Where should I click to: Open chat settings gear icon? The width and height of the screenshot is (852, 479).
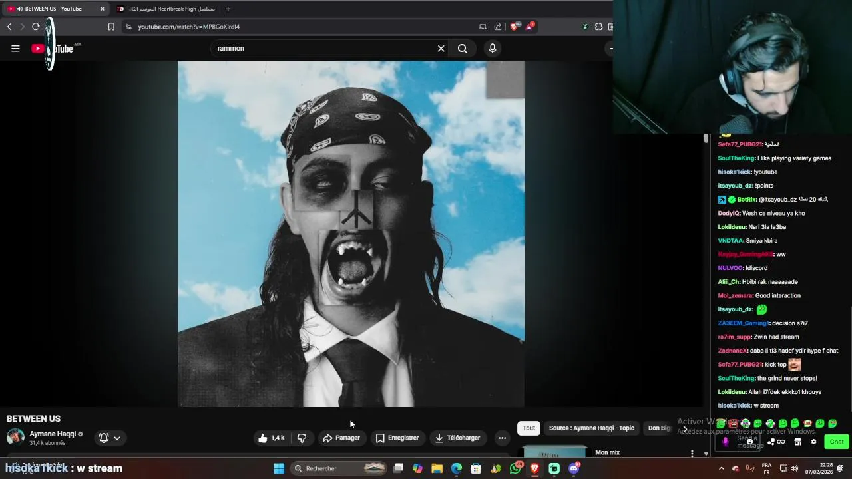pyautogui.click(x=813, y=442)
